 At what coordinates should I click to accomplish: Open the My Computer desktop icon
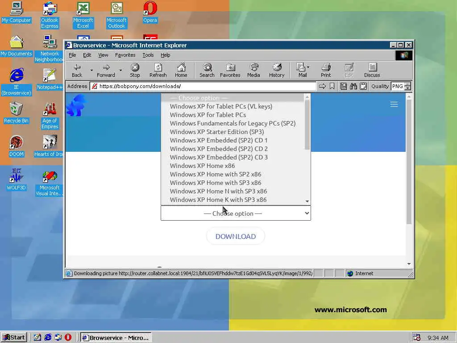pos(16,12)
